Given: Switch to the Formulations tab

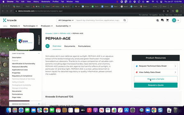Looking at the screenshot, I should click(84, 46).
